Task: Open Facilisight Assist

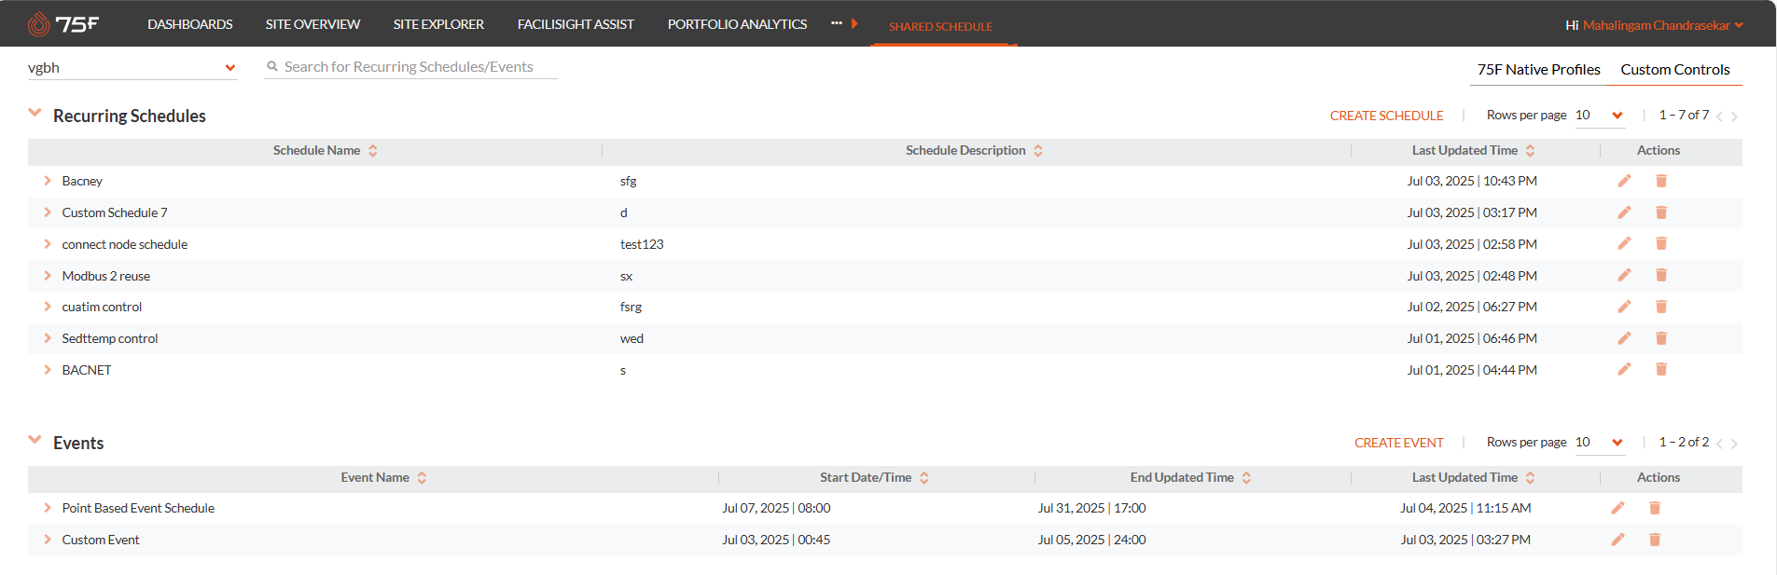Action: tap(576, 24)
